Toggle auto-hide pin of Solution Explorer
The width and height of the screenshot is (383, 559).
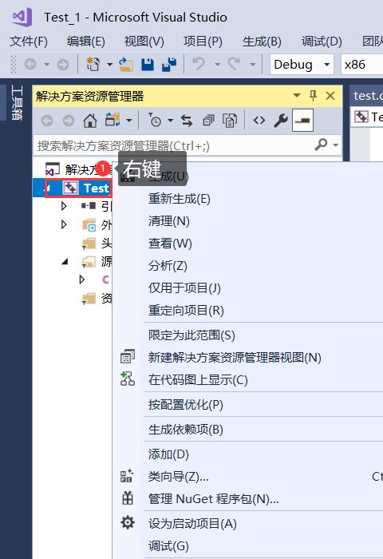[313, 96]
